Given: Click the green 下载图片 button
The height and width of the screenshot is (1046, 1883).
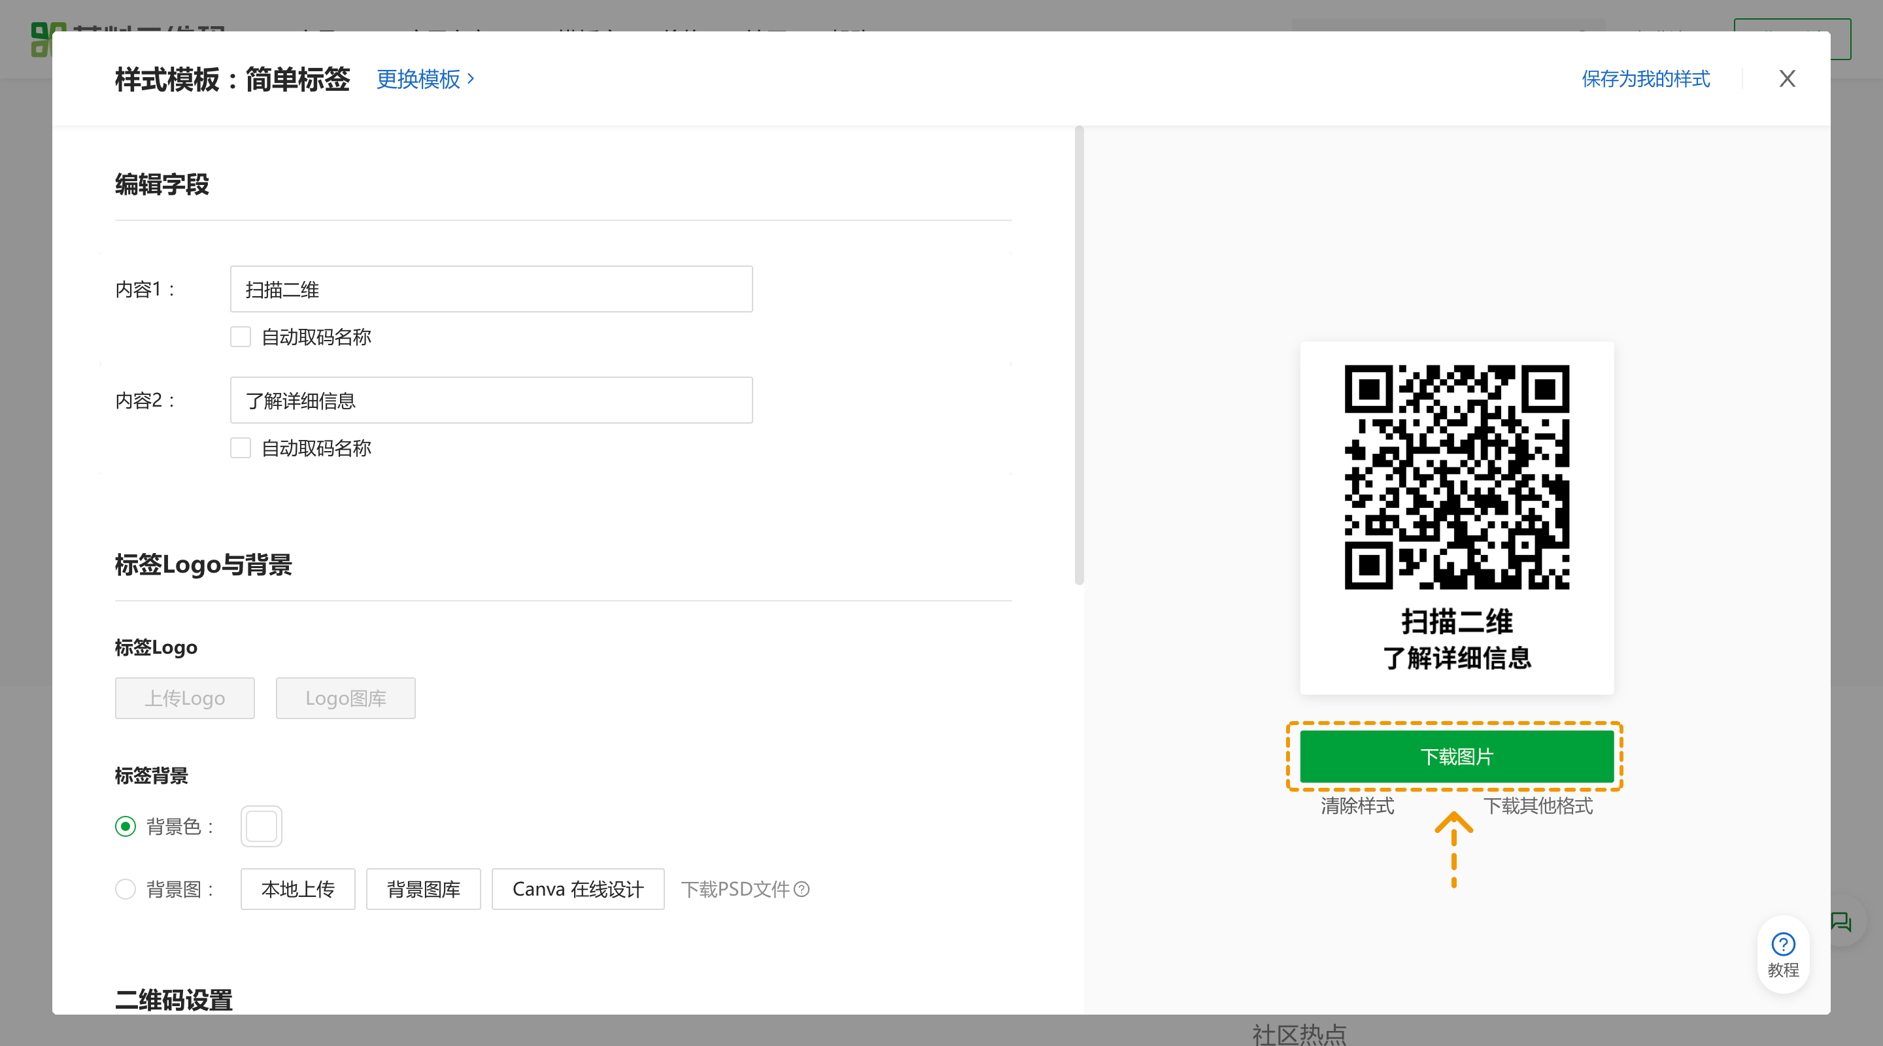Looking at the screenshot, I should pos(1456,756).
